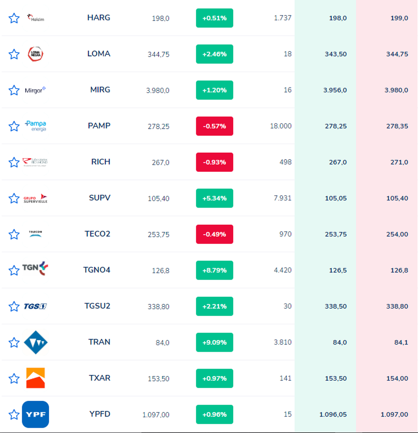This screenshot has height=433, width=418.
Task: Select the SUPV ticker name
Action: point(100,198)
